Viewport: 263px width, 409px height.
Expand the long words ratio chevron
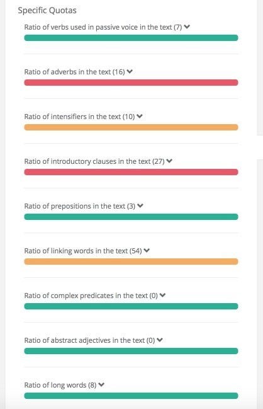tap(101, 384)
